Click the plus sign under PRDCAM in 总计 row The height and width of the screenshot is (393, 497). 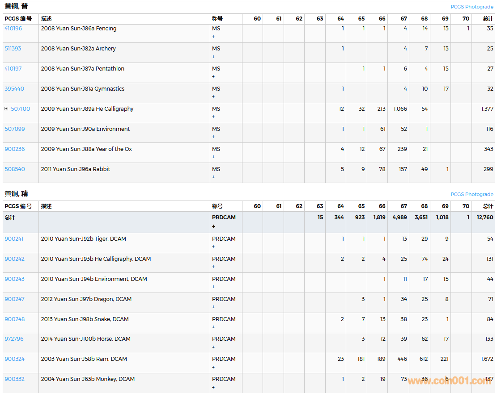point(213,226)
